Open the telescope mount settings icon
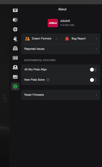This screenshot has height=167, width=102. coord(15,39)
